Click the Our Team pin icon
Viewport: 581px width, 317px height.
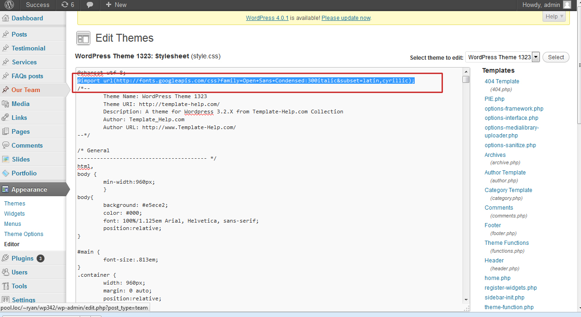pos(6,90)
